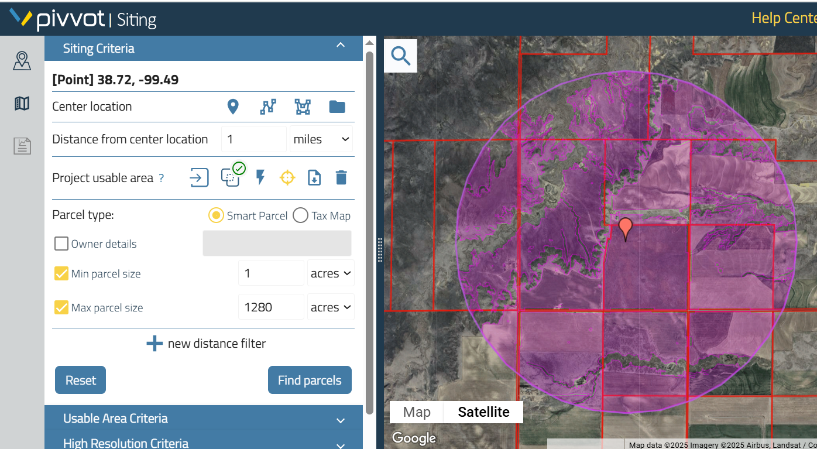Image resolution: width=817 pixels, height=449 pixels.
Task: Select the point center location pin icon
Action: point(233,107)
